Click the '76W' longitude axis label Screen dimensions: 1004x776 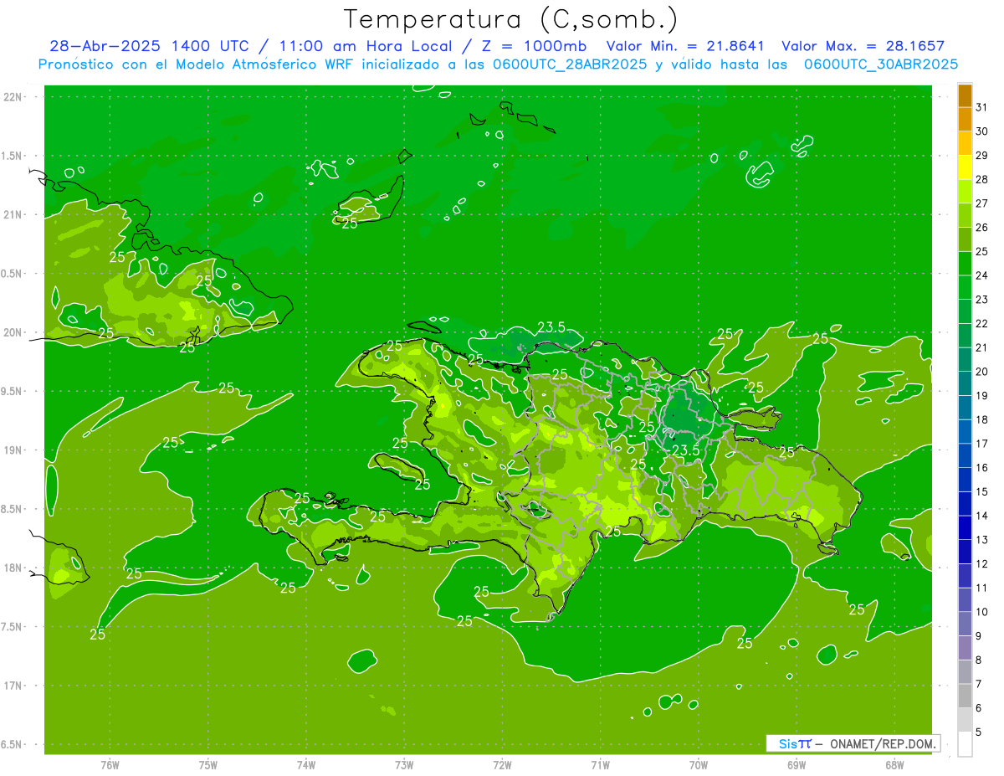point(110,765)
